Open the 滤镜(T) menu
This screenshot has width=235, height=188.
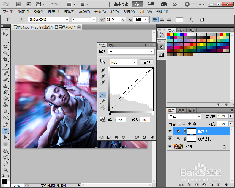84,12
